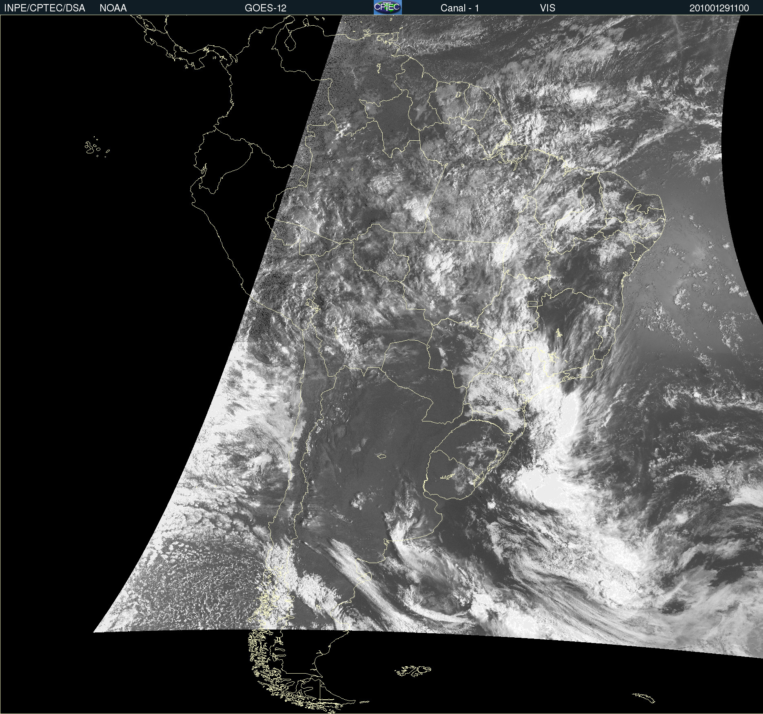
Task: Click the INPE/CPTEC/DSA header label
Action: 44,8
